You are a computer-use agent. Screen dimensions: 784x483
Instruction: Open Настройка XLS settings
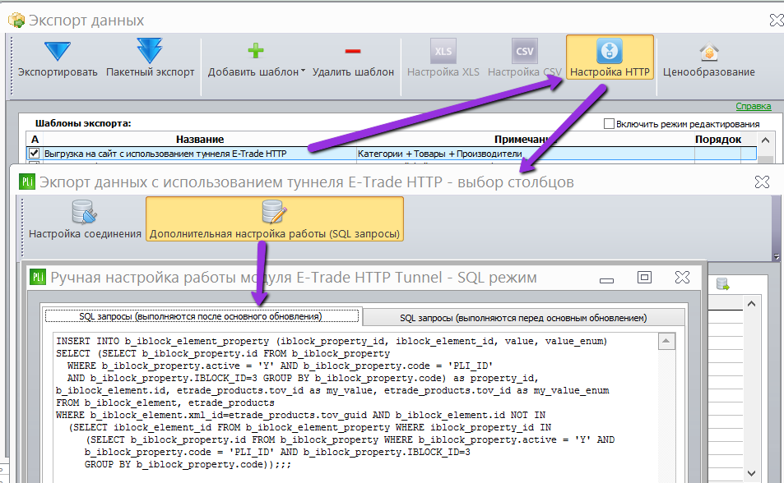(x=443, y=59)
